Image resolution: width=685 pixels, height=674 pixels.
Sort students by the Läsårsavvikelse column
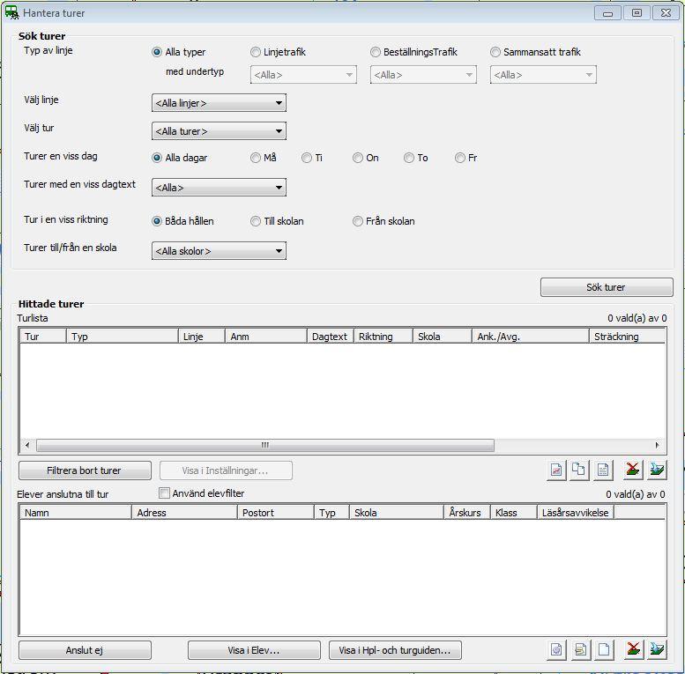pyautogui.click(x=576, y=513)
